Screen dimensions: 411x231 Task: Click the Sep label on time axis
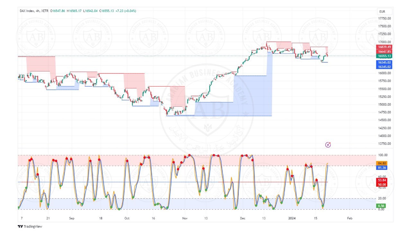pyautogui.click(x=72, y=218)
